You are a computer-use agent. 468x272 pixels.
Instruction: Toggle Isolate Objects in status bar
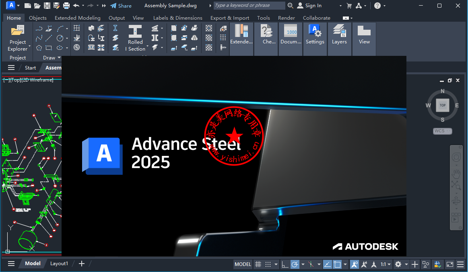[x=426, y=264]
